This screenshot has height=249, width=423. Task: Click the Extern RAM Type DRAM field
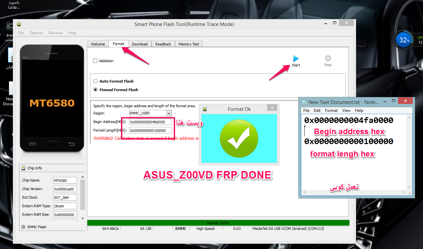pyautogui.click(x=65, y=206)
